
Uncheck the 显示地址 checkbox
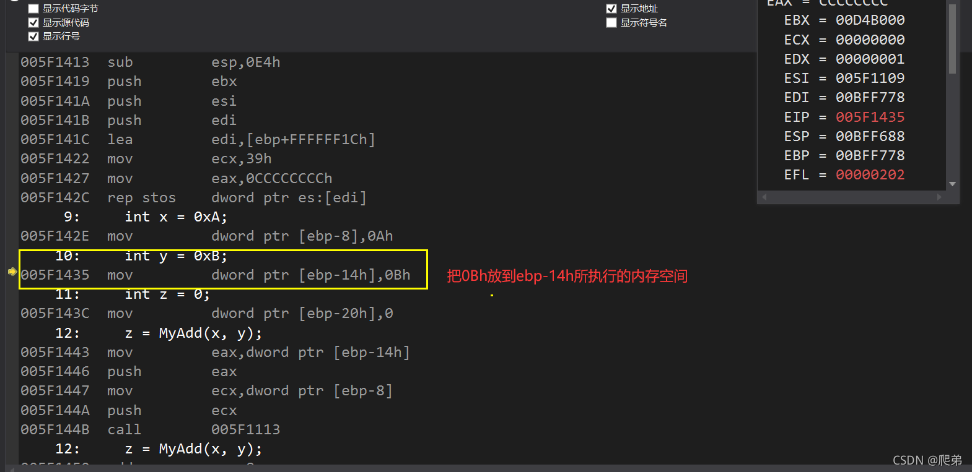tap(611, 9)
